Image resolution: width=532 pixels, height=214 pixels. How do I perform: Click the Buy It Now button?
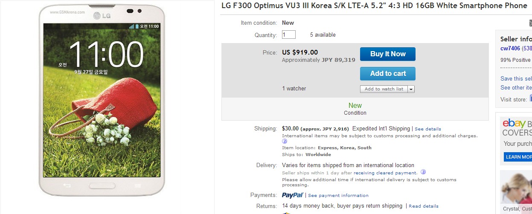click(387, 54)
